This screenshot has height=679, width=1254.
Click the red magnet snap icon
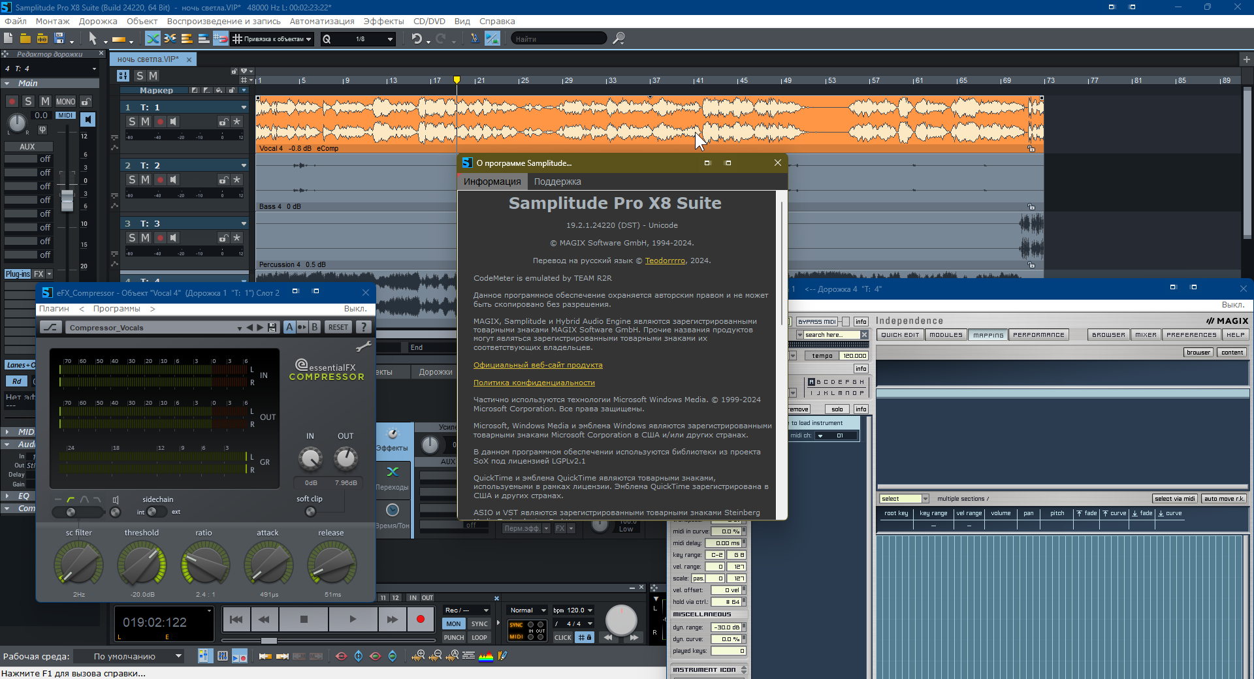pyautogui.click(x=221, y=39)
